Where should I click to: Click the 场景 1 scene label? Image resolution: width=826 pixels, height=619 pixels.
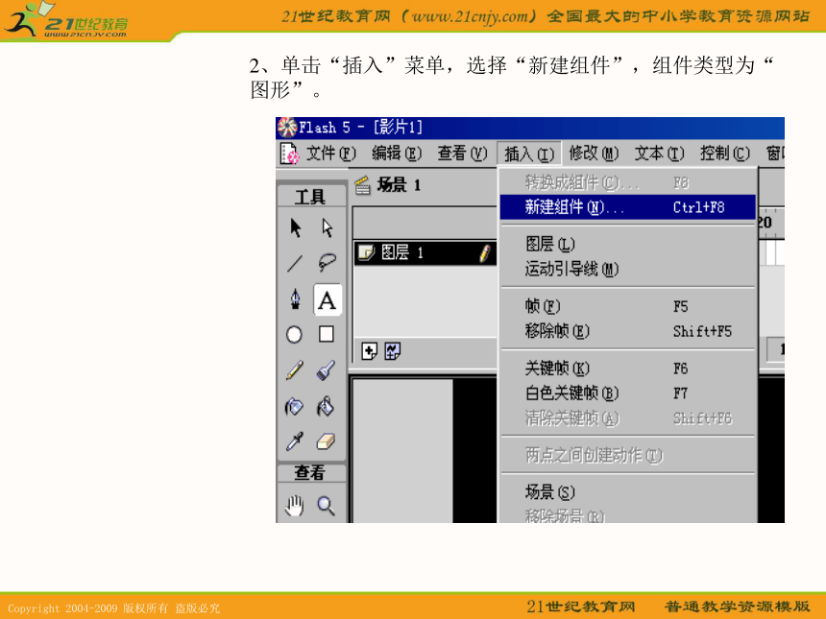(x=399, y=185)
